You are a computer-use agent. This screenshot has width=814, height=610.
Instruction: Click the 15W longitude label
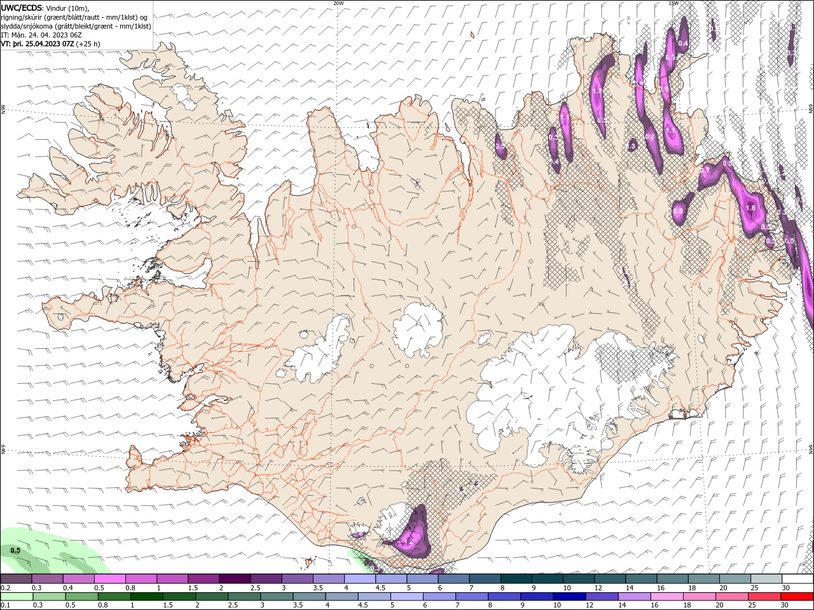(673, 3)
